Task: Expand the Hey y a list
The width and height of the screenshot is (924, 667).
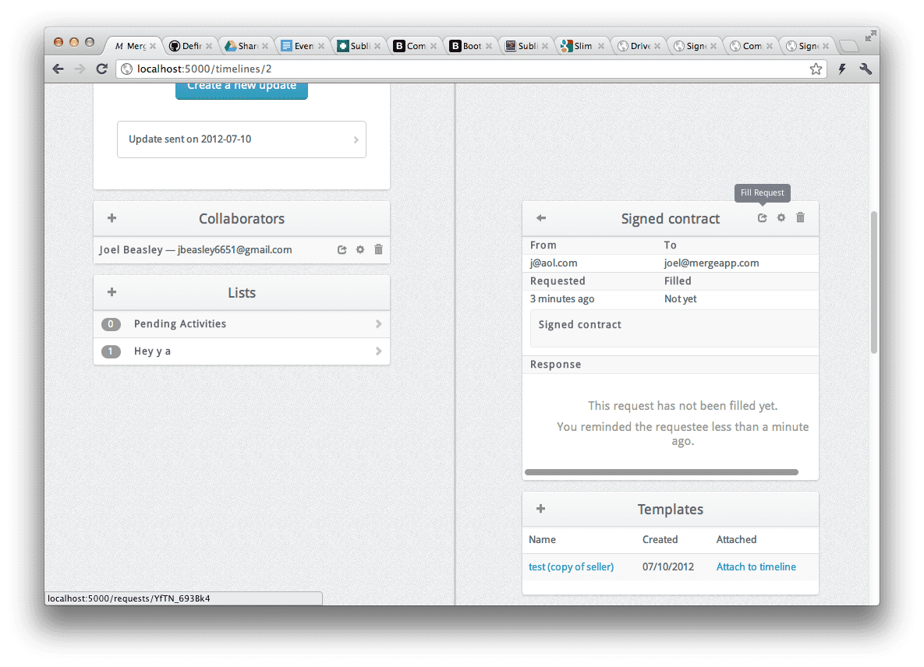Action: coord(242,351)
